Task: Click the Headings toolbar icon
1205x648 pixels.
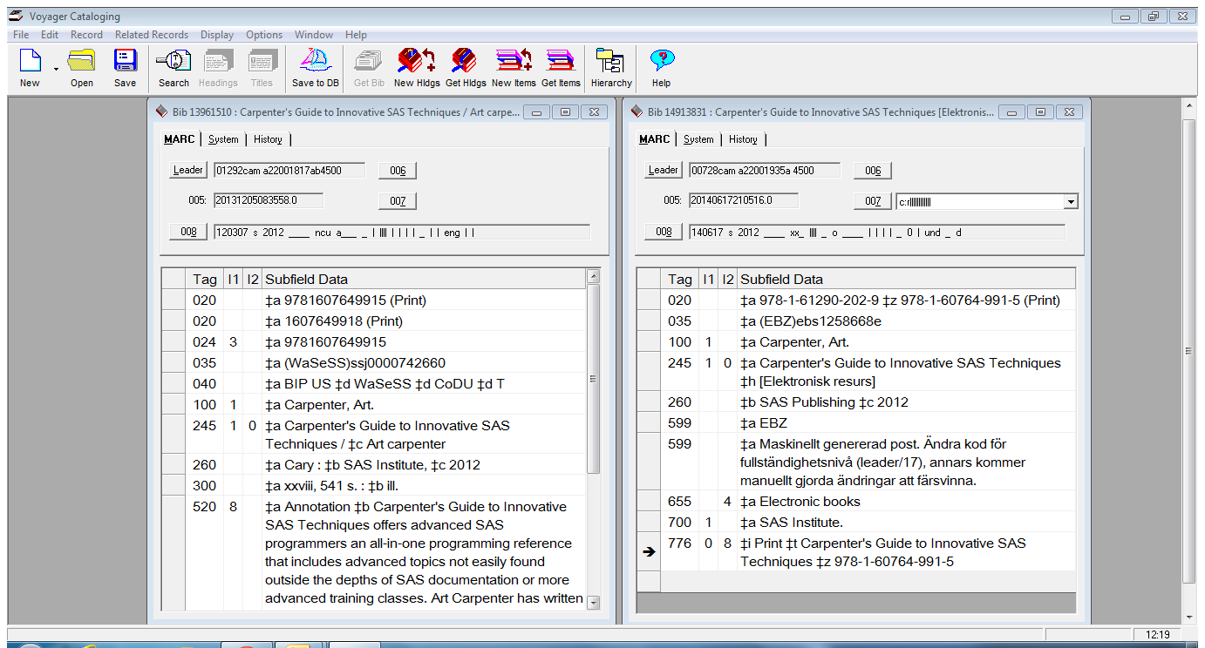Action: point(218,61)
